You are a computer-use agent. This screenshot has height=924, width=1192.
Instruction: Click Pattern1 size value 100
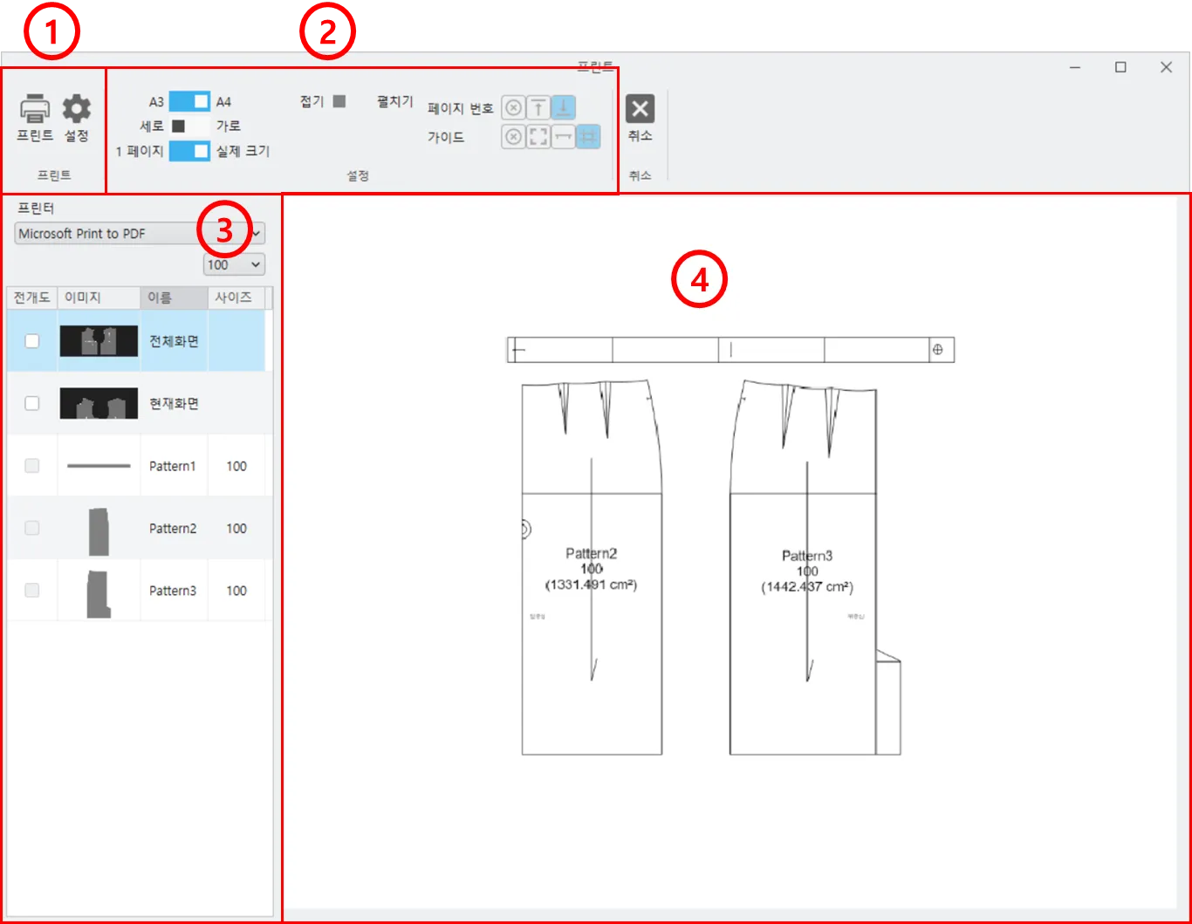(x=236, y=466)
